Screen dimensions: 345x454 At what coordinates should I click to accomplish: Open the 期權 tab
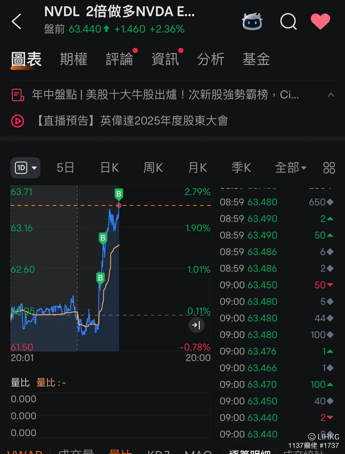click(74, 59)
